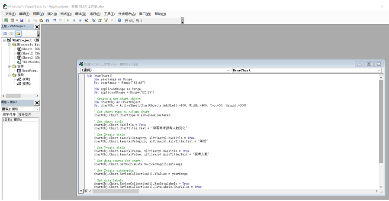Toggle Design Mode icon in toolbar
Viewport: 389px width, 201px height.
point(87,20)
